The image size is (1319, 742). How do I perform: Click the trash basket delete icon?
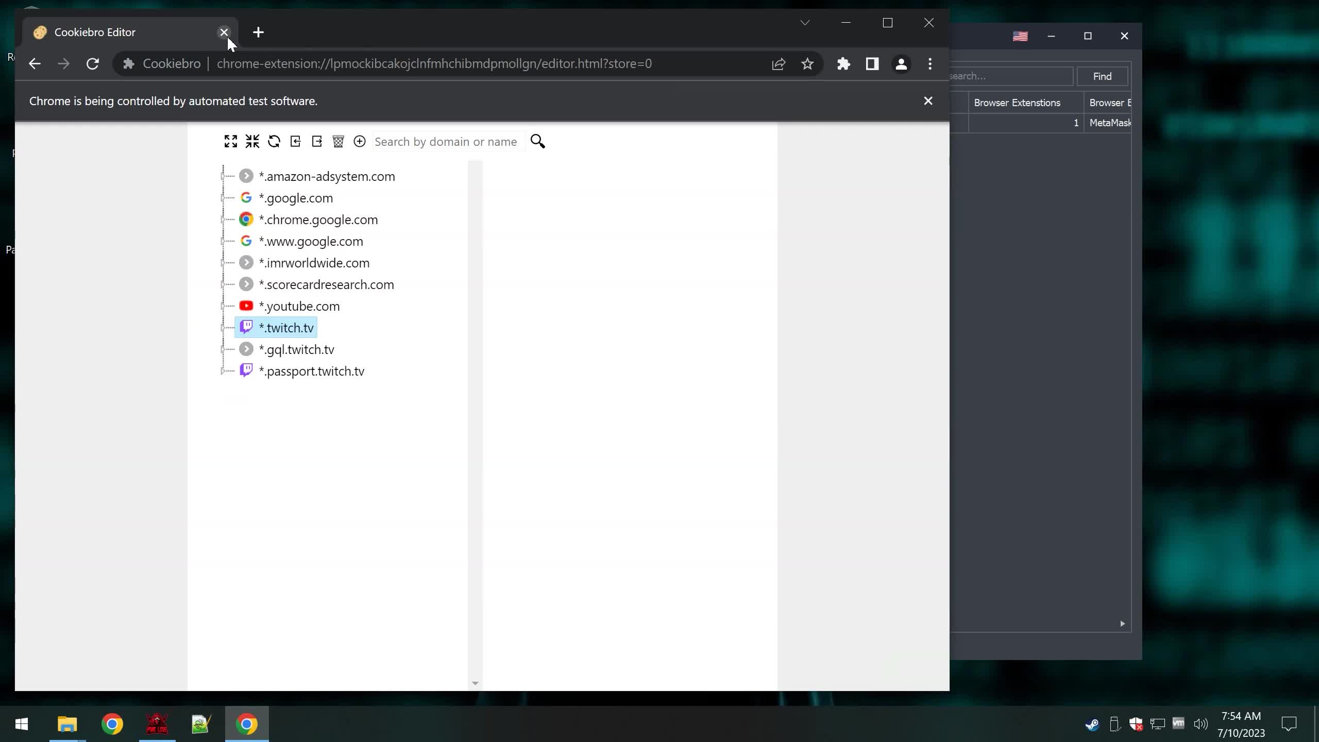(x=338, y=141)
